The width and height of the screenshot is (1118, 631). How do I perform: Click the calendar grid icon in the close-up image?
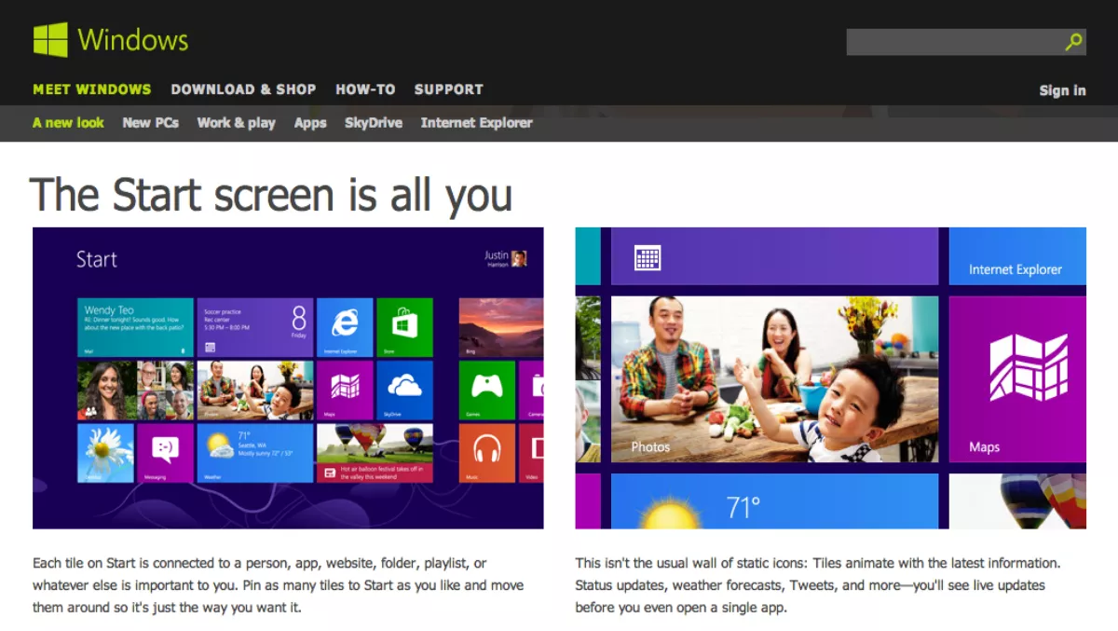tap(648, 257)
